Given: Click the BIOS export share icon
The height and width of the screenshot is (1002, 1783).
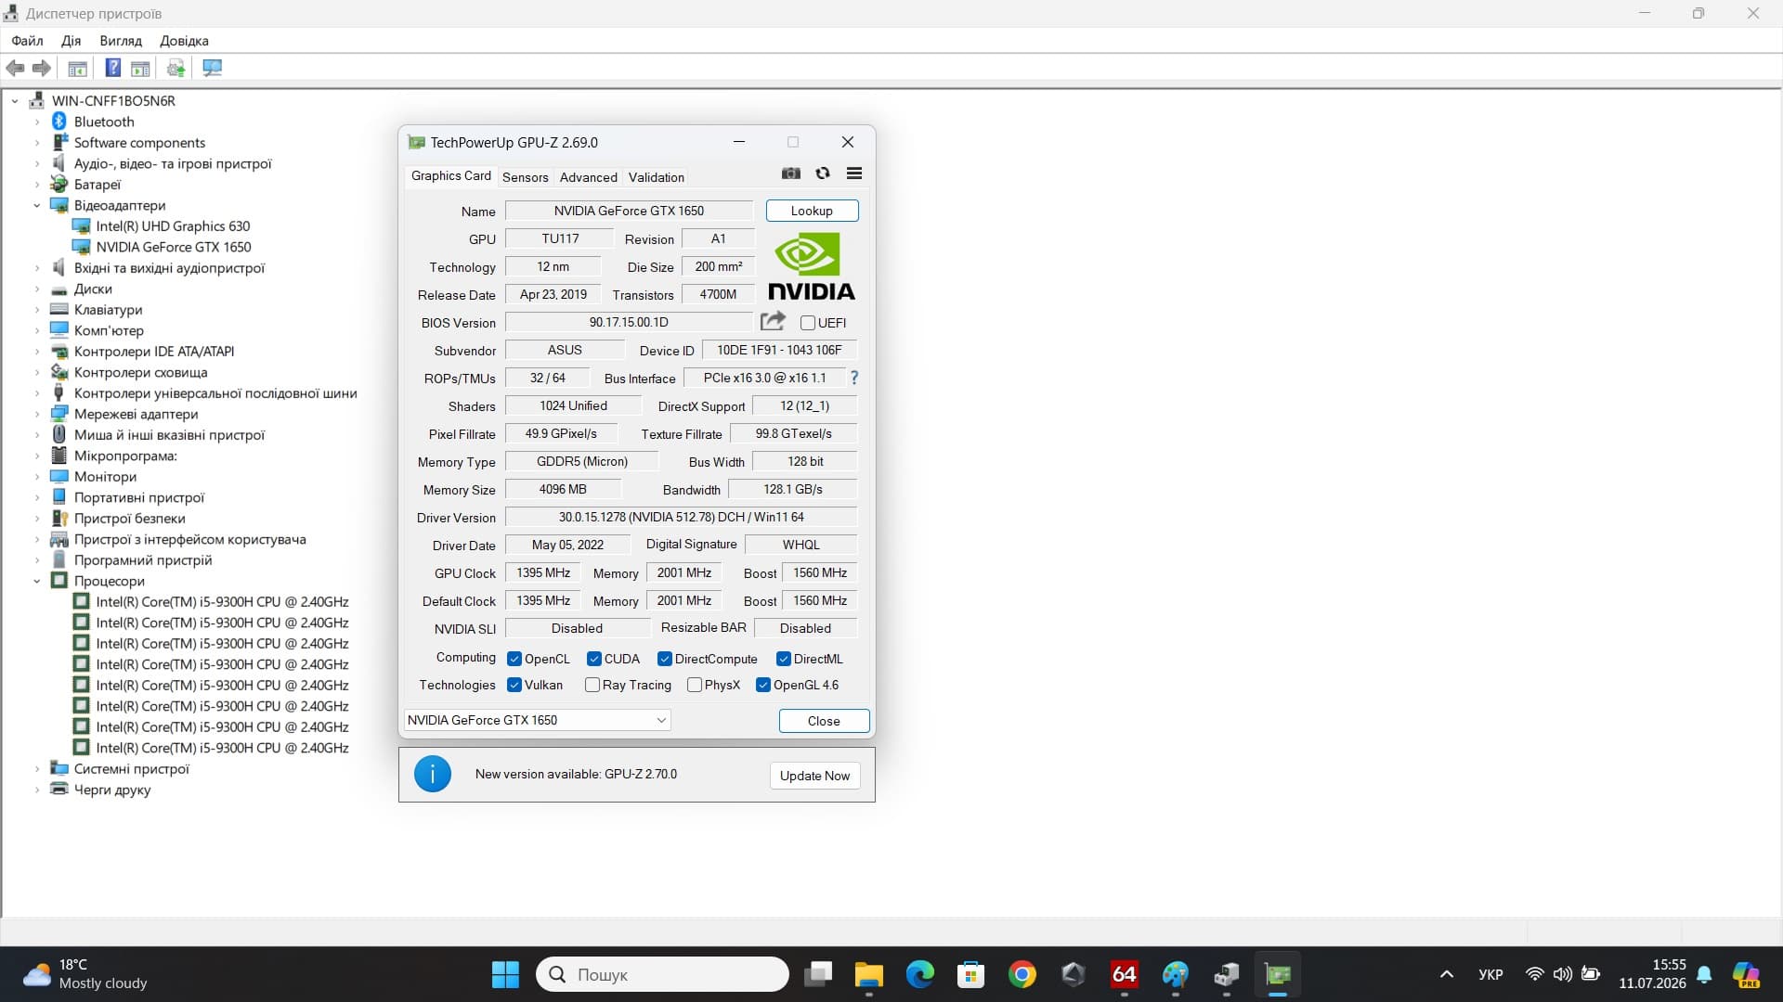Looking at the screenshot, I should click(x=773, y=322).
